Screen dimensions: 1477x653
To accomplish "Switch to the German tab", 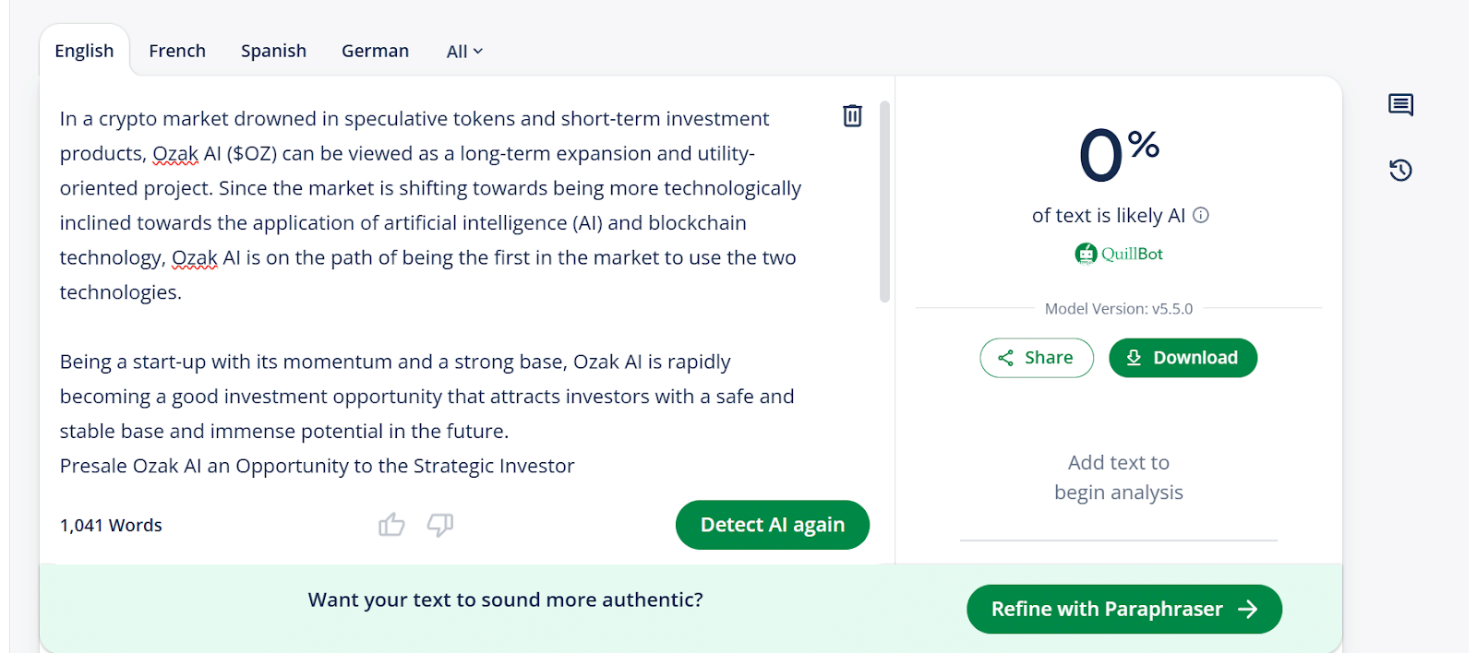I will [x=375, y=51].
